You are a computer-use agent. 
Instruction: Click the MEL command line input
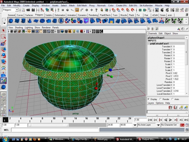pyautogui.click(x=55, y=130)
